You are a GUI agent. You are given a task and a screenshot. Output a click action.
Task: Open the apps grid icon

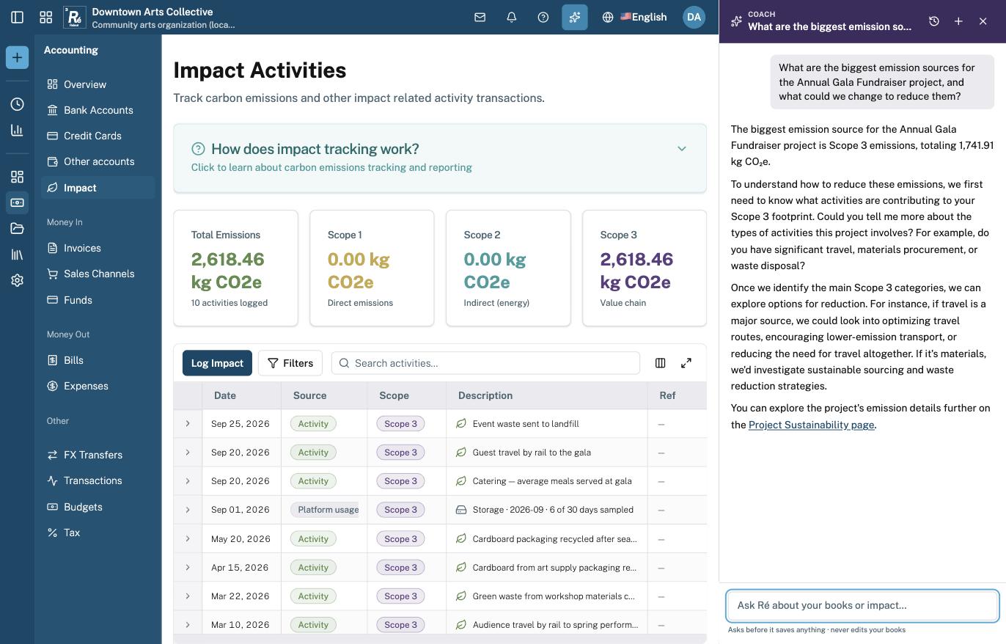[46, 17]
